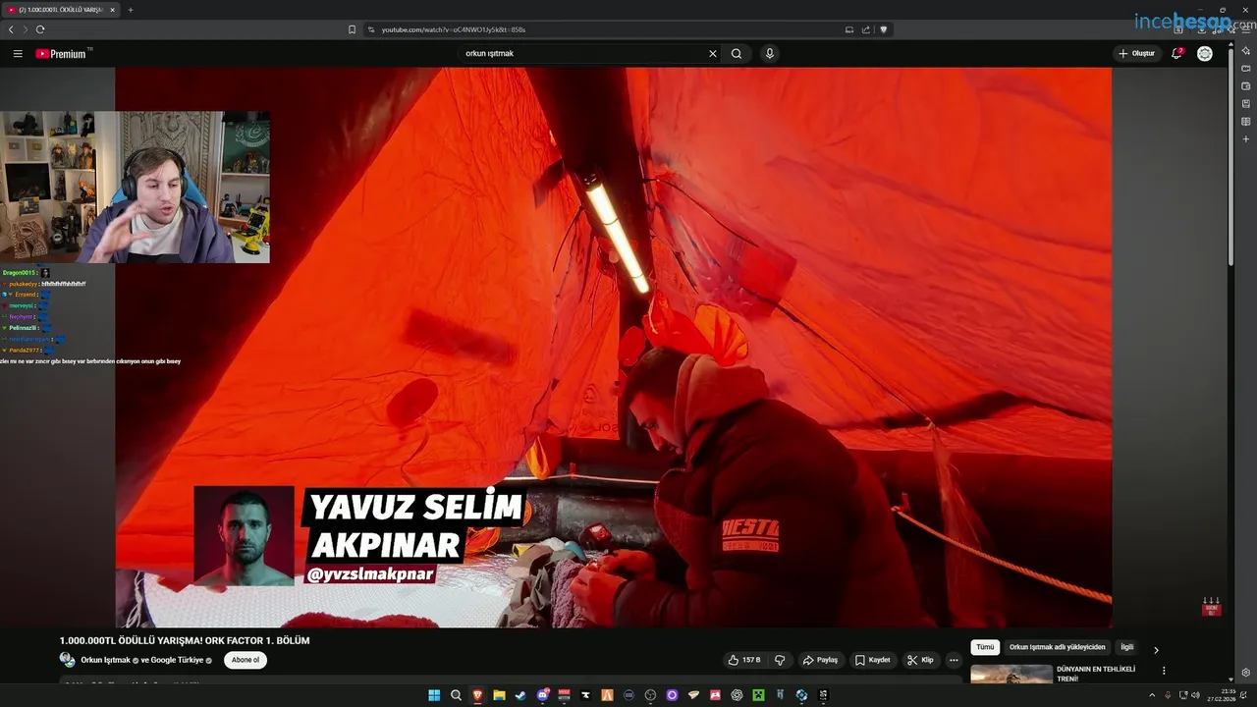
Task: Click the Paylaş share button
Action: [821, 660]
